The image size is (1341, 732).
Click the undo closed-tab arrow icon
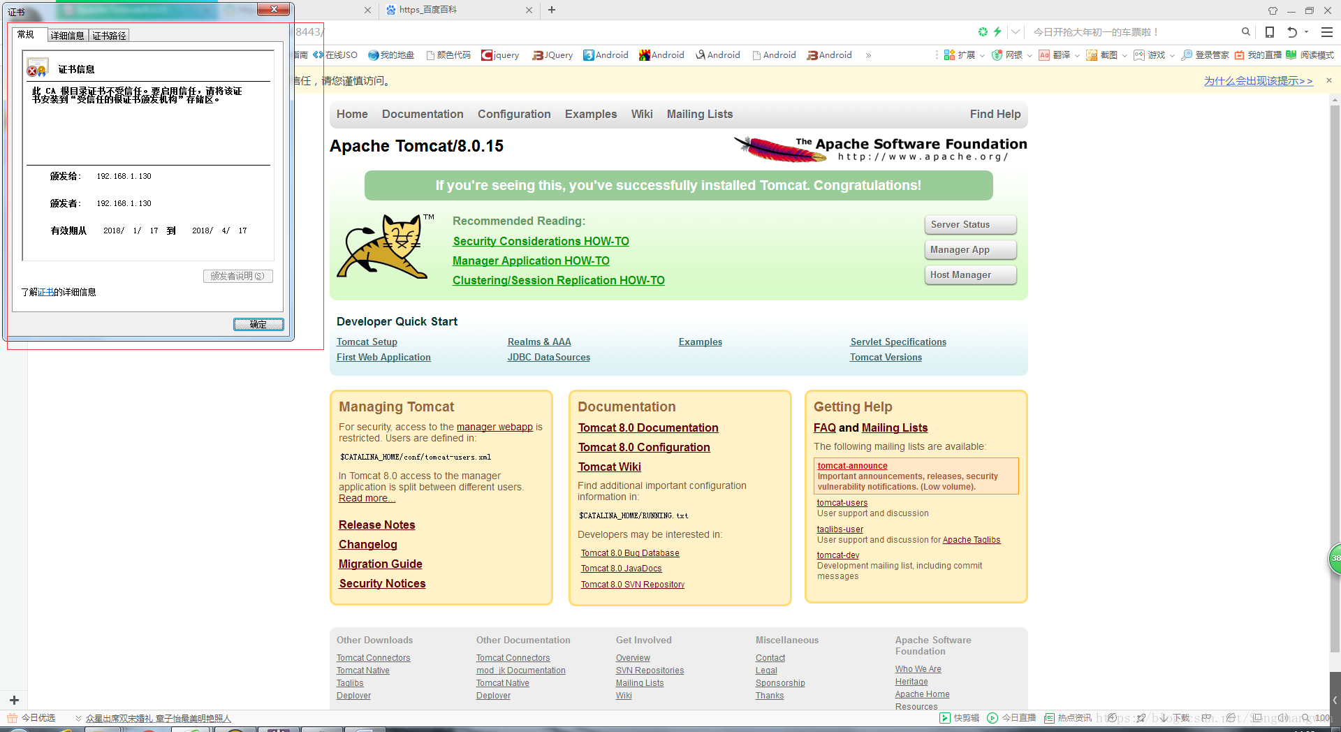pos(1292,32)
